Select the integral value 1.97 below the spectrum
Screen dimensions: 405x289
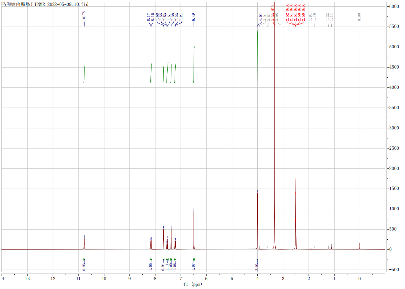pos(194,265)
